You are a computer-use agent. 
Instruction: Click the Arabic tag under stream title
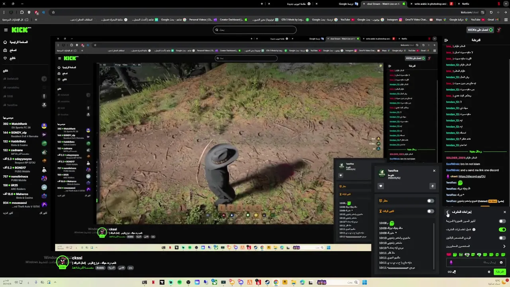tap(100, 268)
